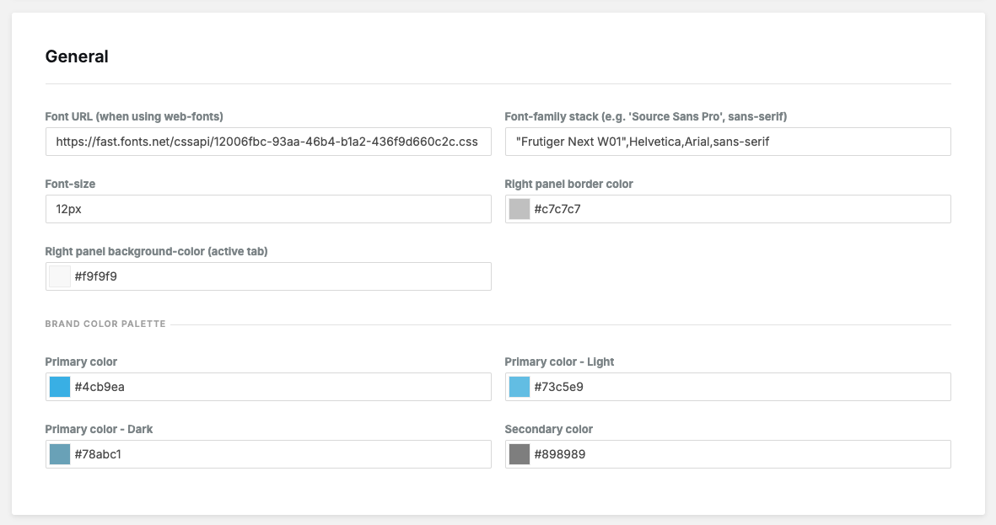The image size is (996, 525).
Task: Open the Right panel background-color swatch
Action: click(60, 276)
